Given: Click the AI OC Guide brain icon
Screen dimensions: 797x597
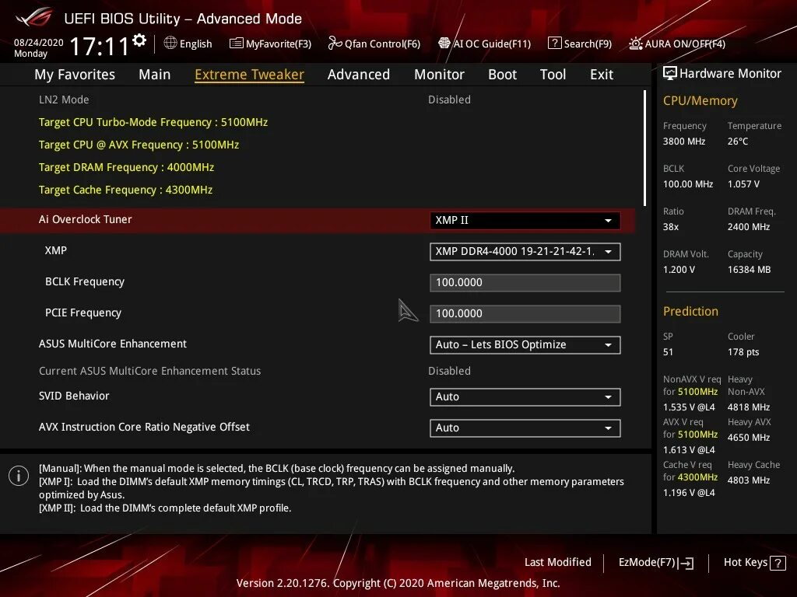Looking at the screenshot, I should pyautogui.click(x=444, y=44).
